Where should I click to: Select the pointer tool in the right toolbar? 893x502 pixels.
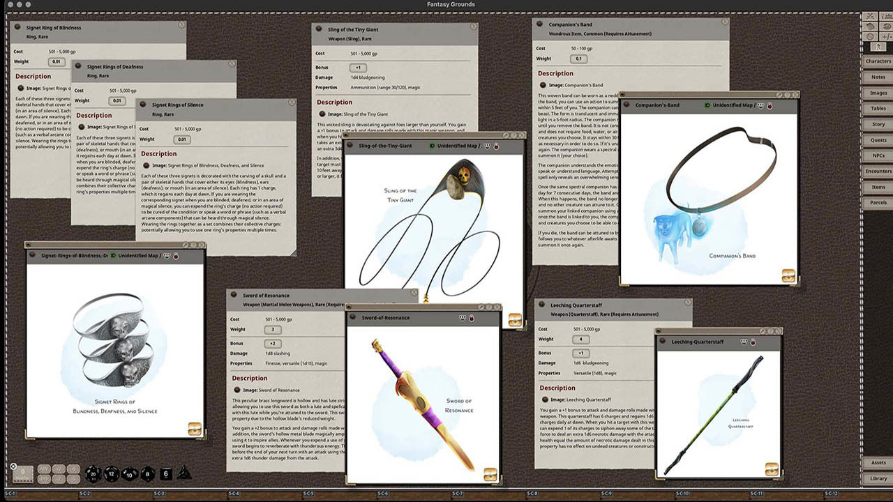[x=878, y=46]
